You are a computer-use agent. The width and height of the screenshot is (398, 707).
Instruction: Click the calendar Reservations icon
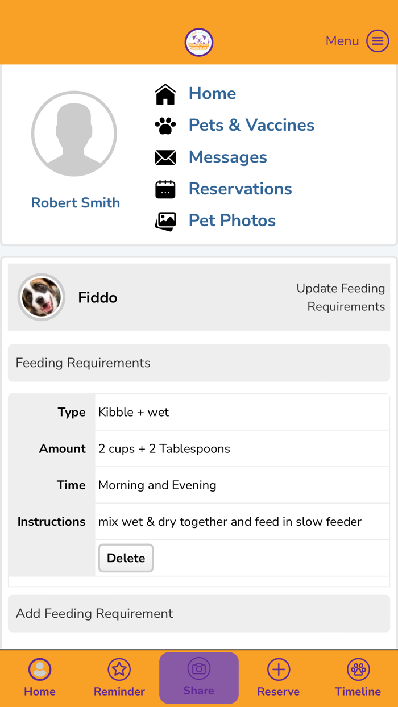(165, 189)
